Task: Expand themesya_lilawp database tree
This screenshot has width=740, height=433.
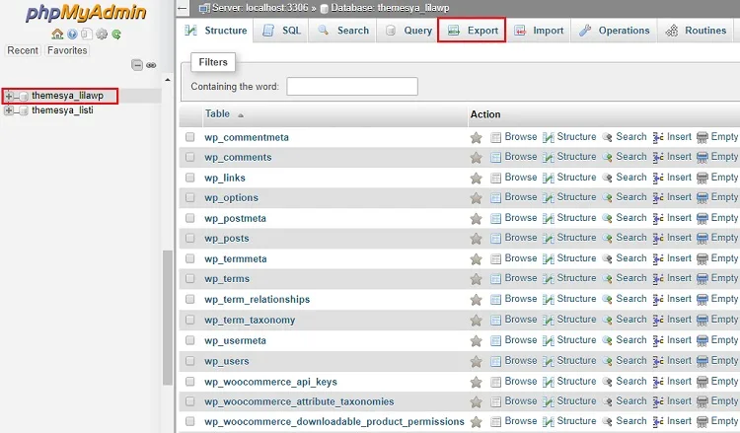Action: (9, 97)
